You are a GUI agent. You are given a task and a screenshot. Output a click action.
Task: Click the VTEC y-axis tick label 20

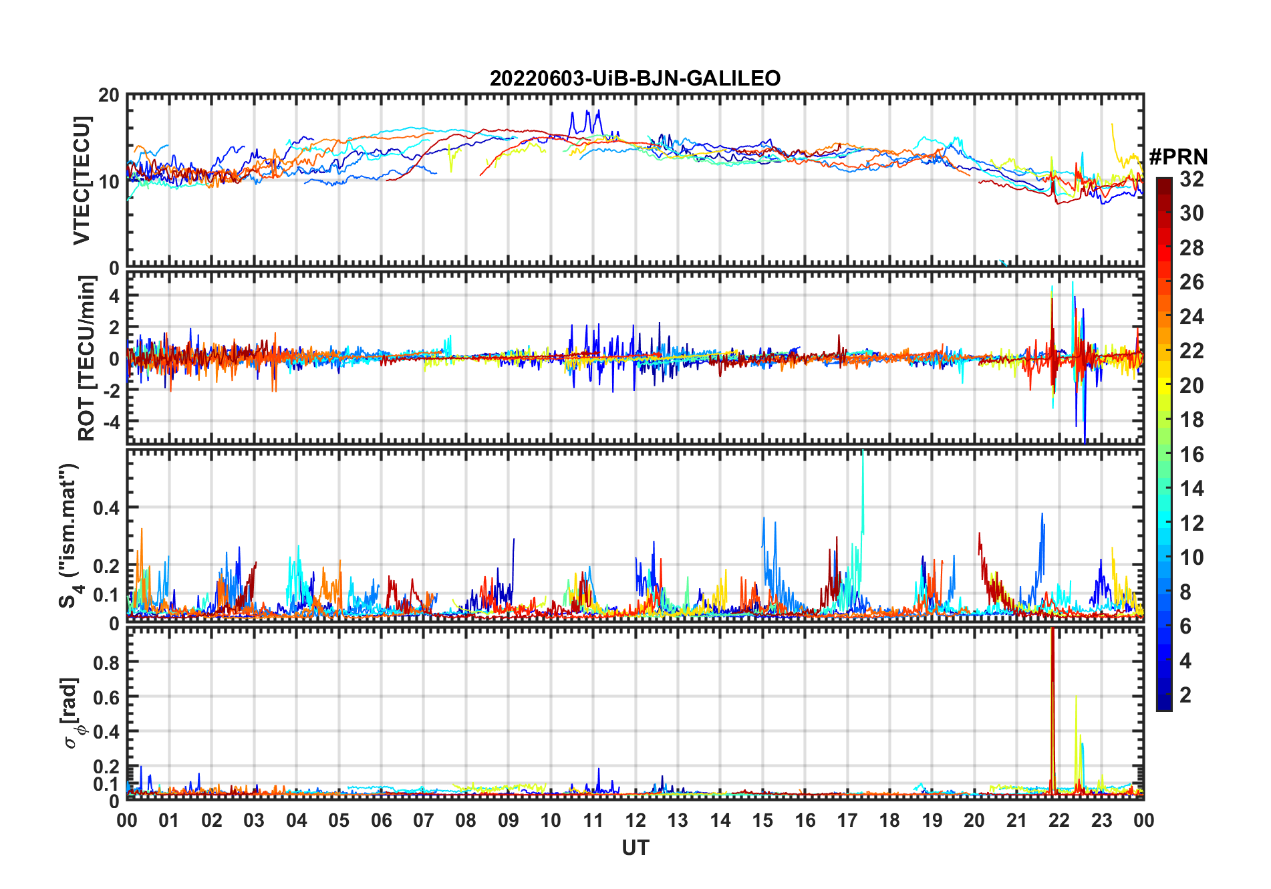pos(109,96)
